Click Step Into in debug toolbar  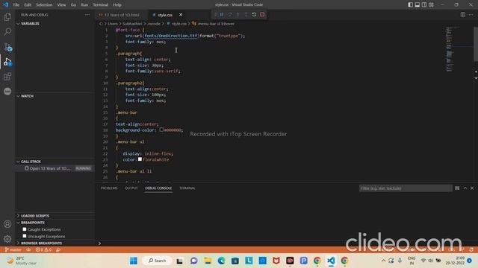238,15
